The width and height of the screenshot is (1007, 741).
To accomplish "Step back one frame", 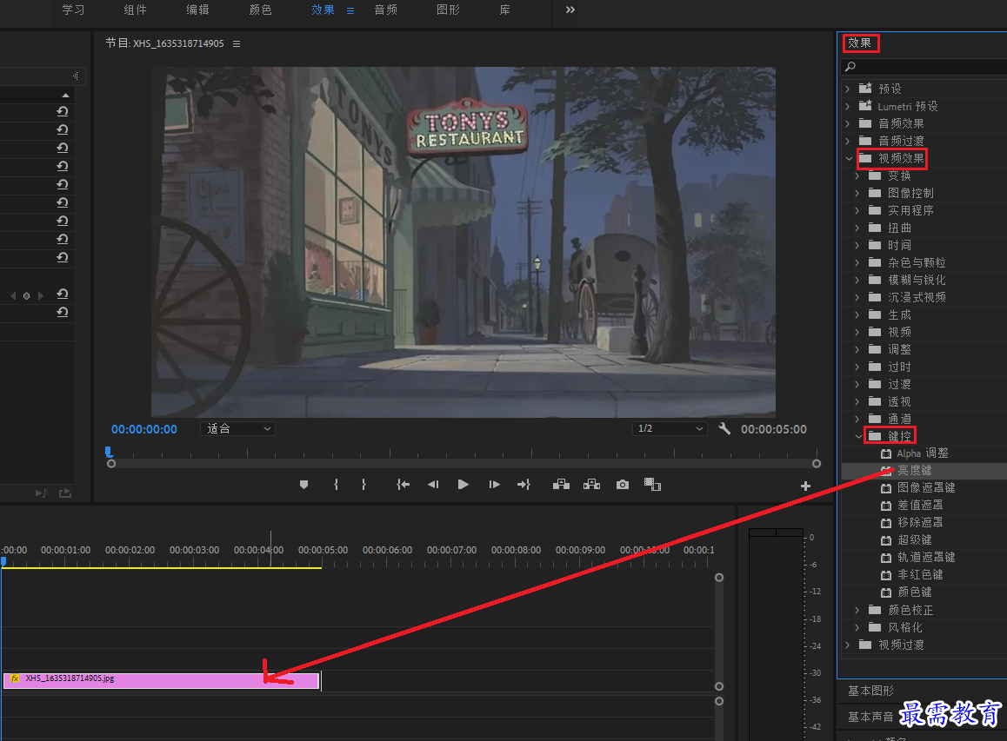I will click(433, 485).
